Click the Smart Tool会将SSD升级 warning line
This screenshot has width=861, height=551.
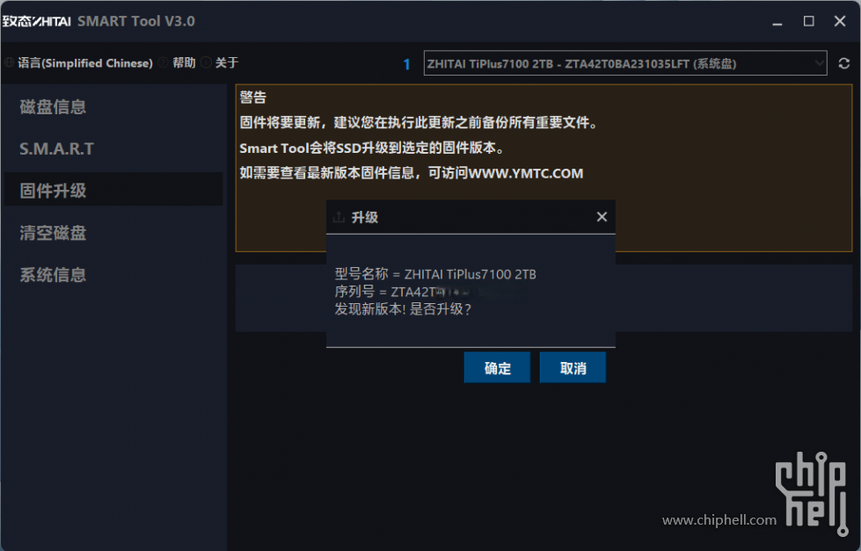(372, 149)
